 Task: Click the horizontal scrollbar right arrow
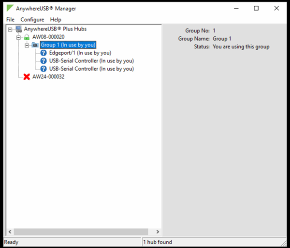(x=158, y=232)
